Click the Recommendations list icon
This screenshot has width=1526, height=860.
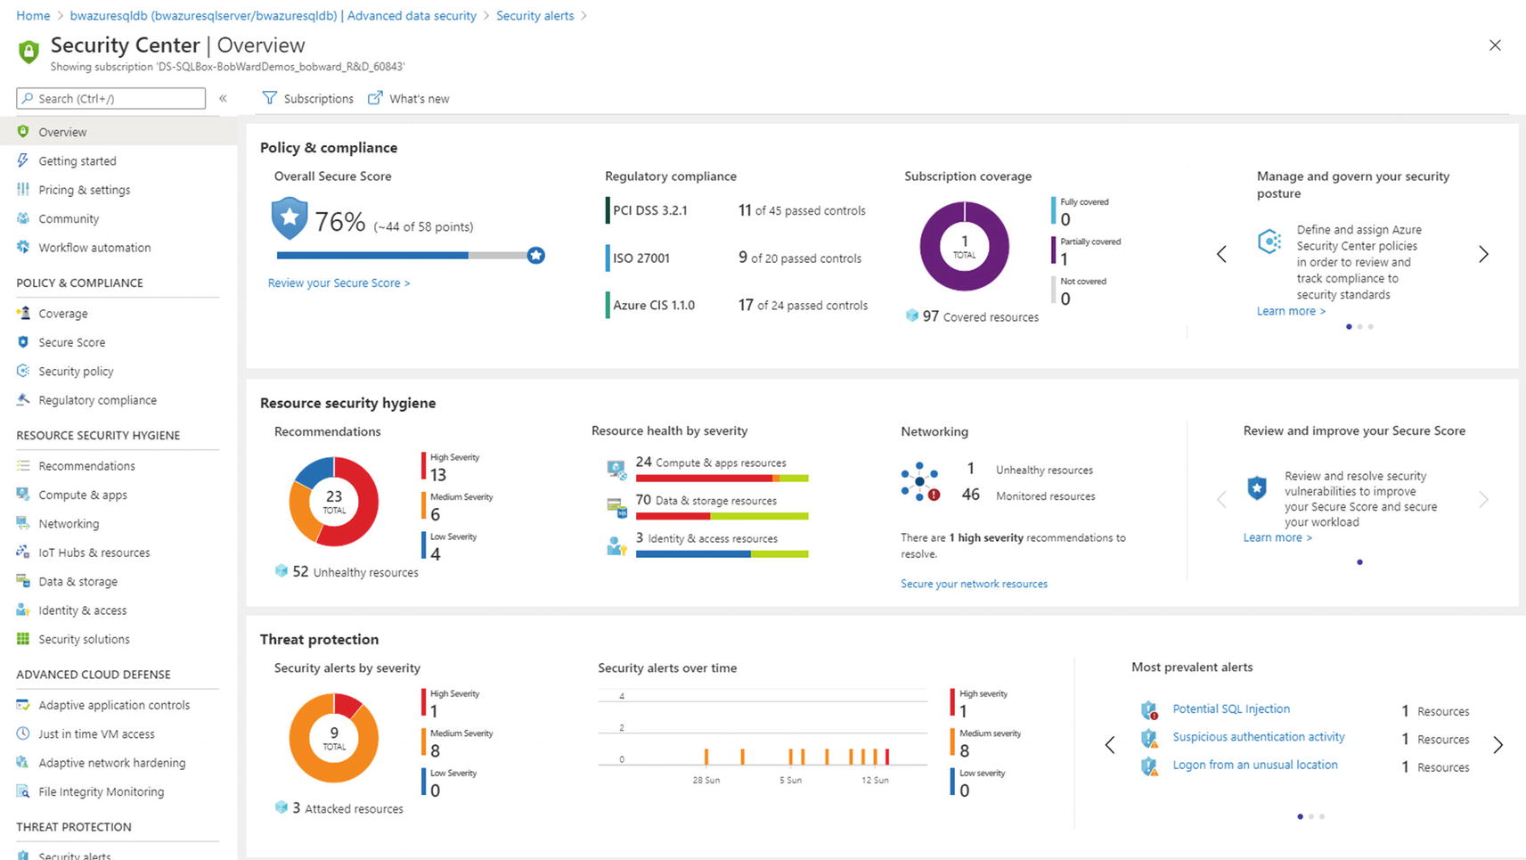(x=23, y=465)
